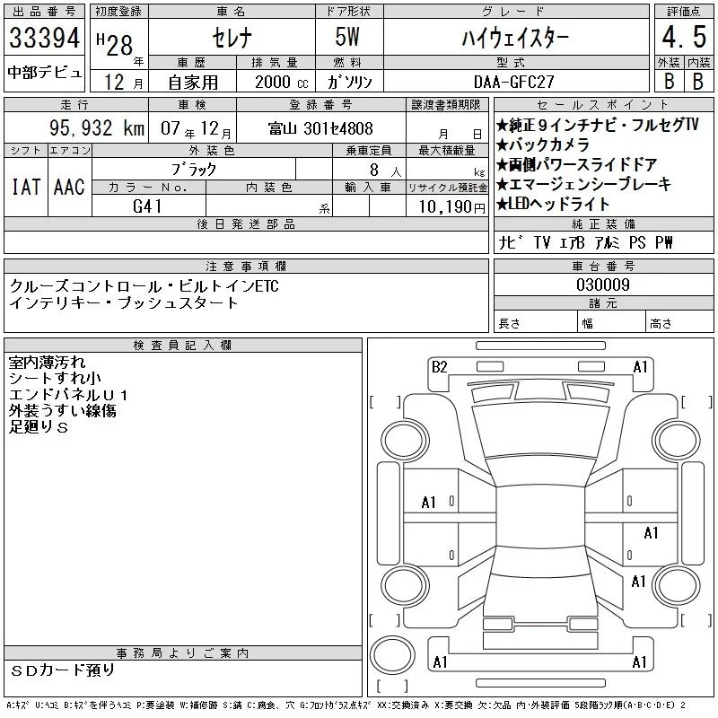Select the SDカード預り office notice

pos(63,670)
